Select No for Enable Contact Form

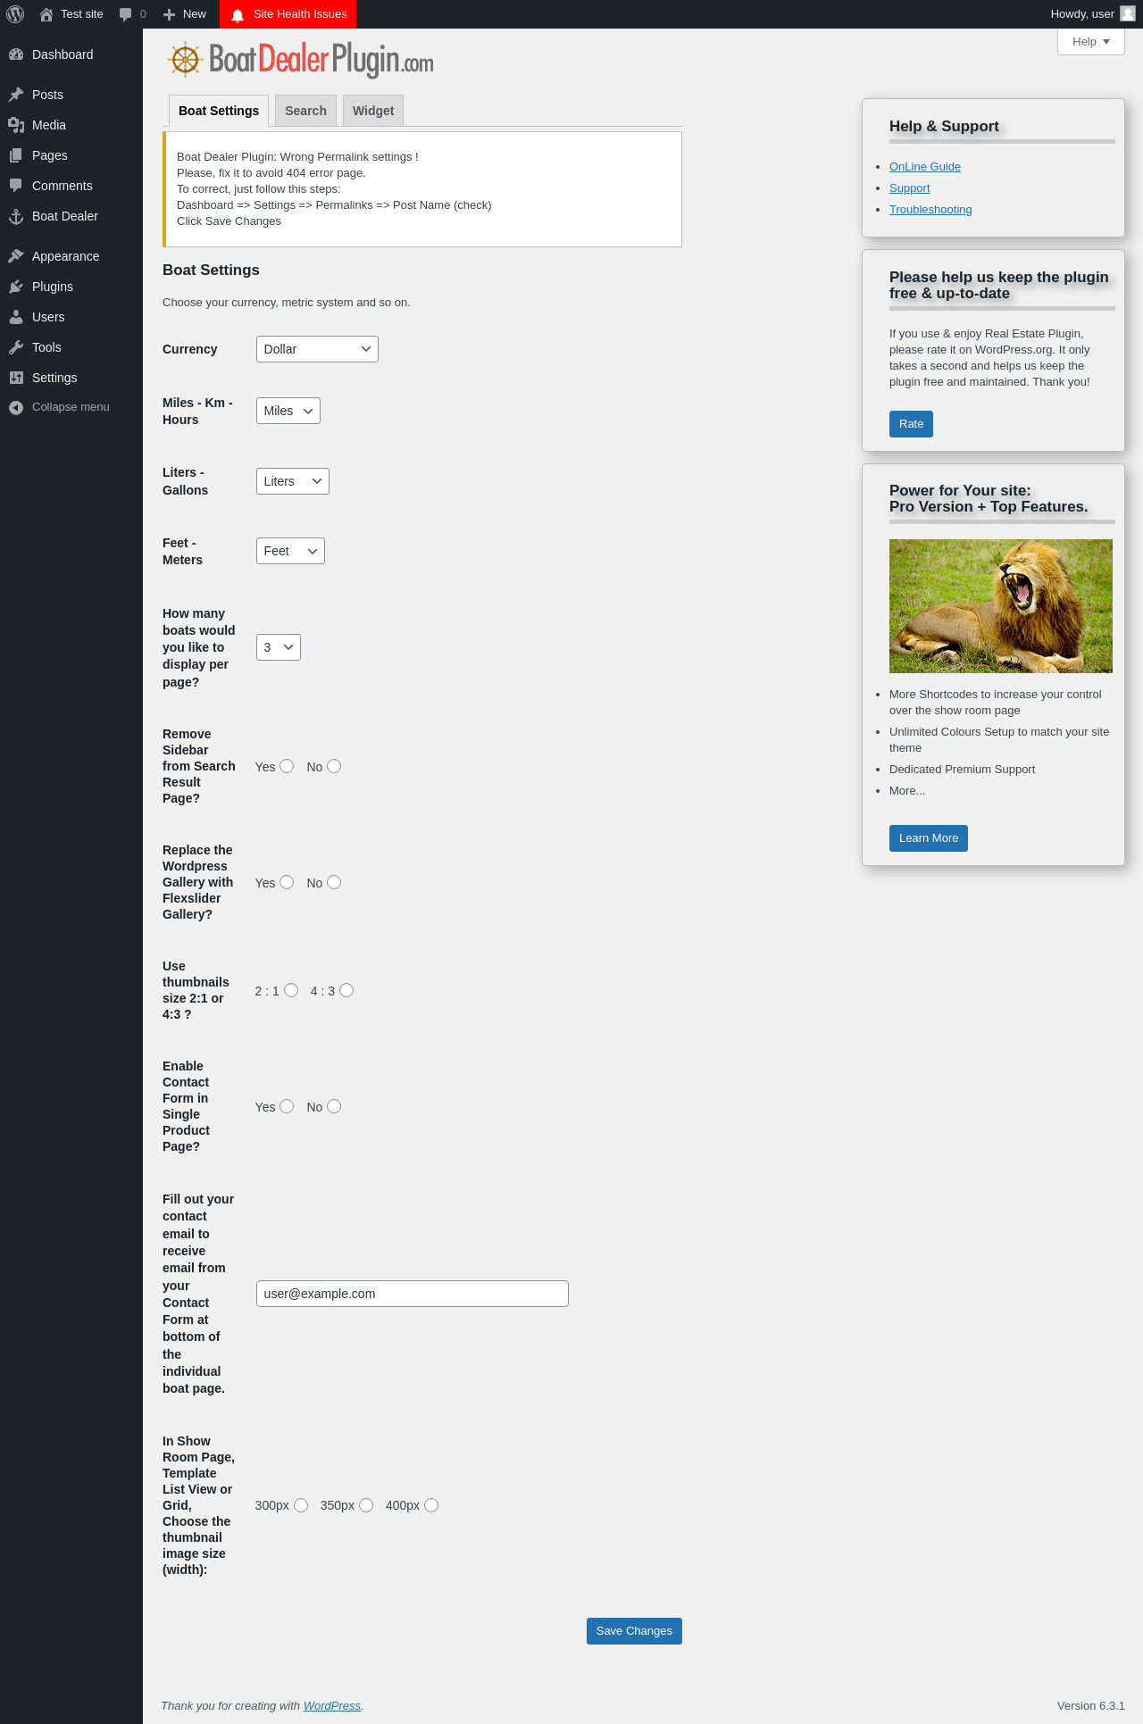pyautogui.click(x=334, y=1106)
